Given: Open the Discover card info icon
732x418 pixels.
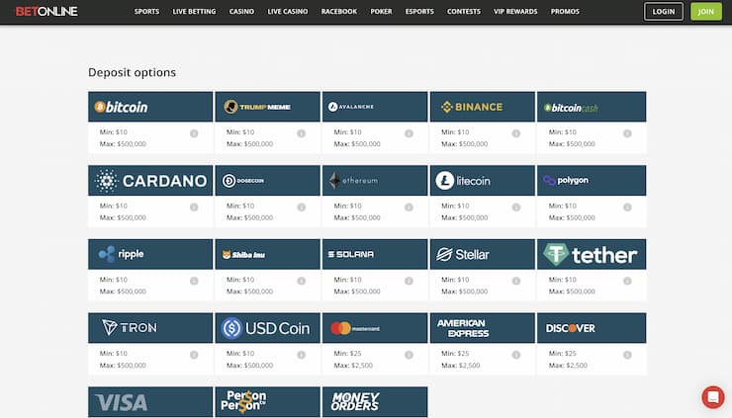Looking at the screenshot, I should (x=627, y=355).
